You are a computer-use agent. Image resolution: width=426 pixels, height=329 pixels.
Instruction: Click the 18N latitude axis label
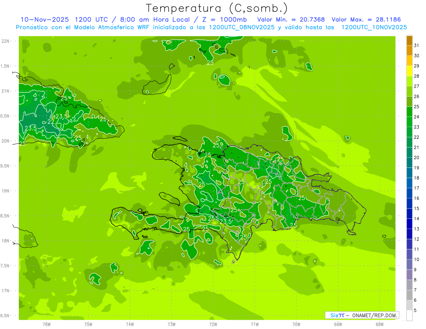(6, 241)
